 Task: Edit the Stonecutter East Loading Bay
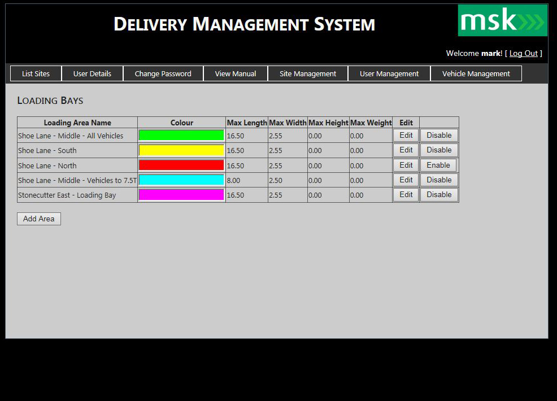tap(406, 195)
